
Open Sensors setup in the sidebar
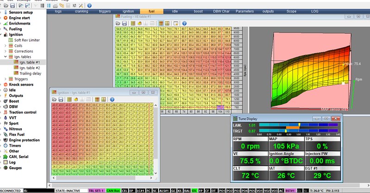point(21,12)
